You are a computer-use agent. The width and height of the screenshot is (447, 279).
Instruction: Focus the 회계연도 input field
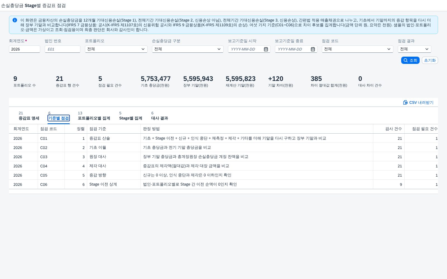click(25, 49)
